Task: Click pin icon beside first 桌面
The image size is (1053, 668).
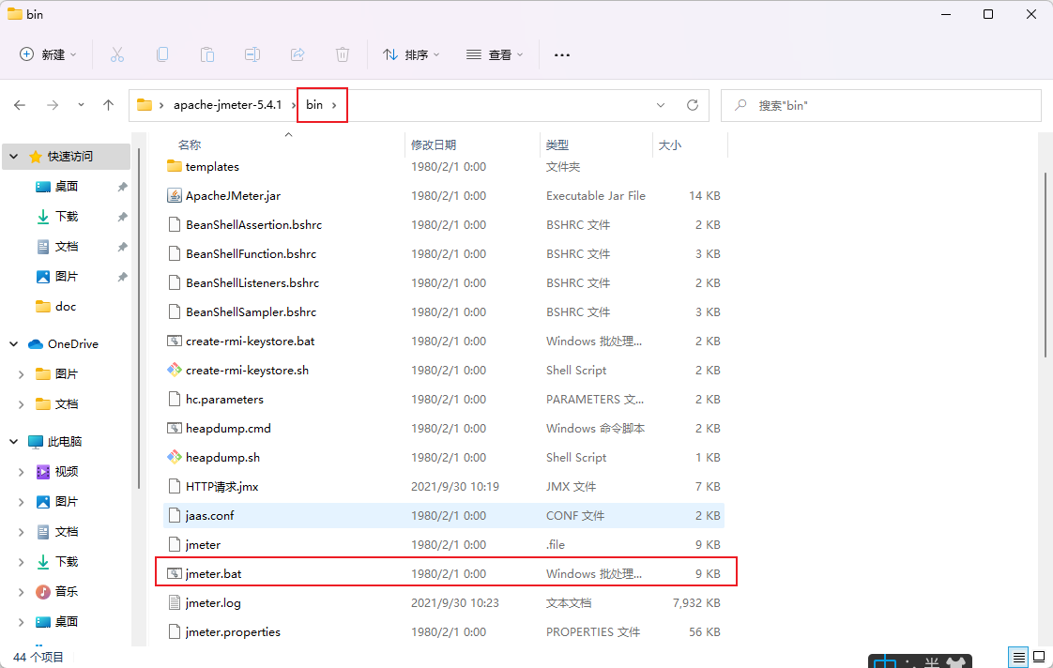Action: tap(122, 187)
